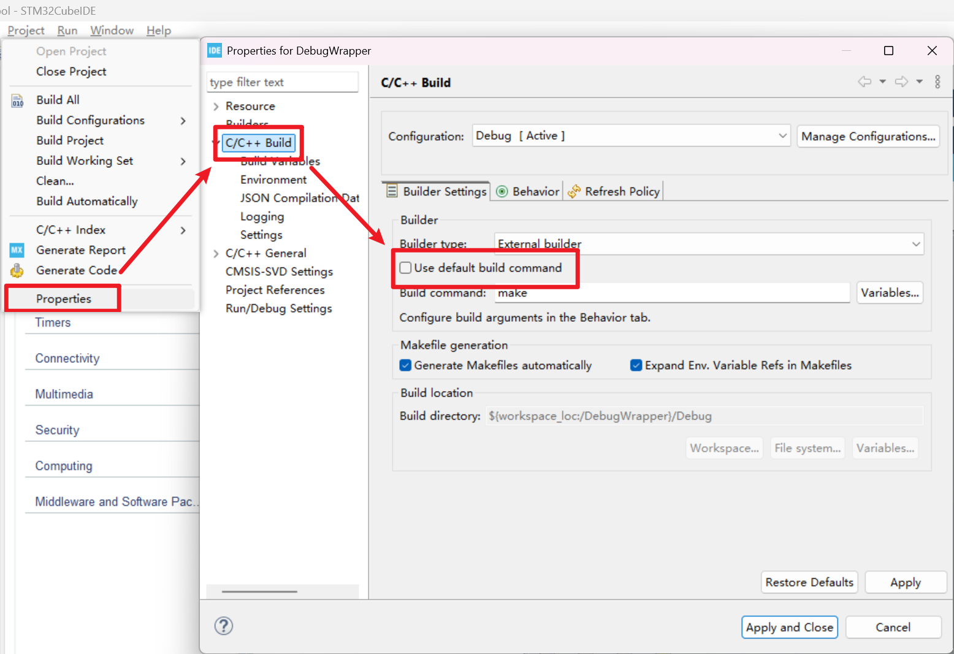Select JSON Compilation Database tree item
This screenshot has height=654, width=954.
[x=300, y=198]
